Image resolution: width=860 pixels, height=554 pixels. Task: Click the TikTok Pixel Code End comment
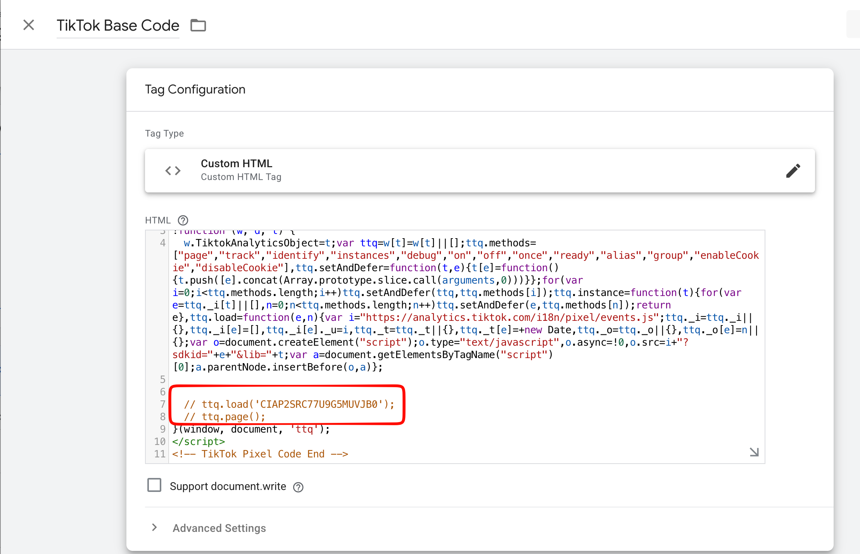click(260, 454)
